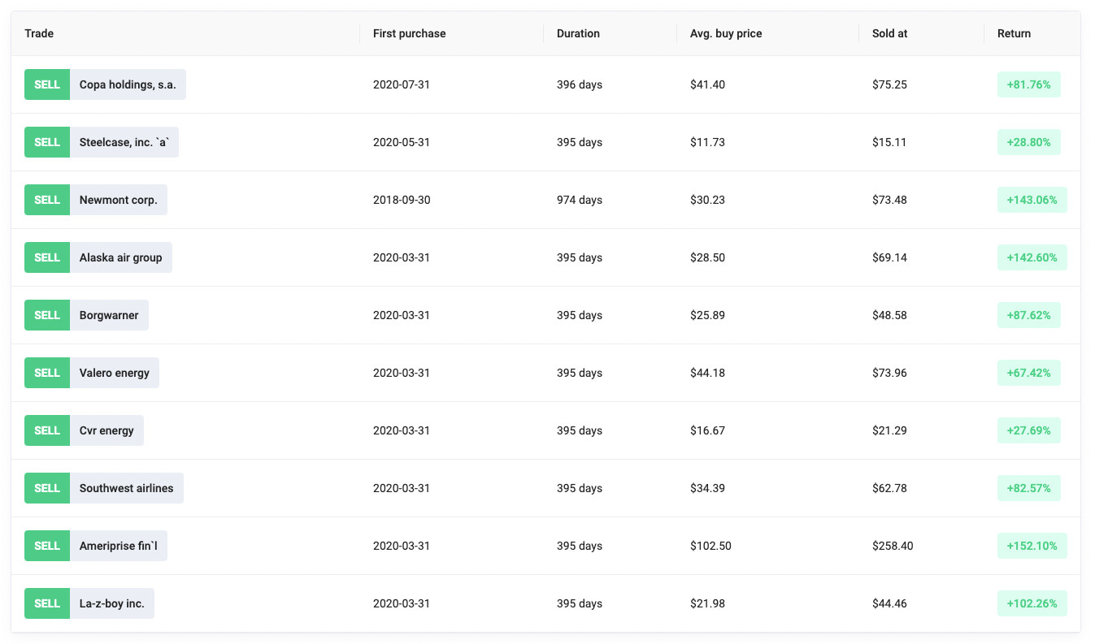Click the $25.89 average buy price
Screen dimensions: 1095x644
pyautogui.click(x=707, y=315)
